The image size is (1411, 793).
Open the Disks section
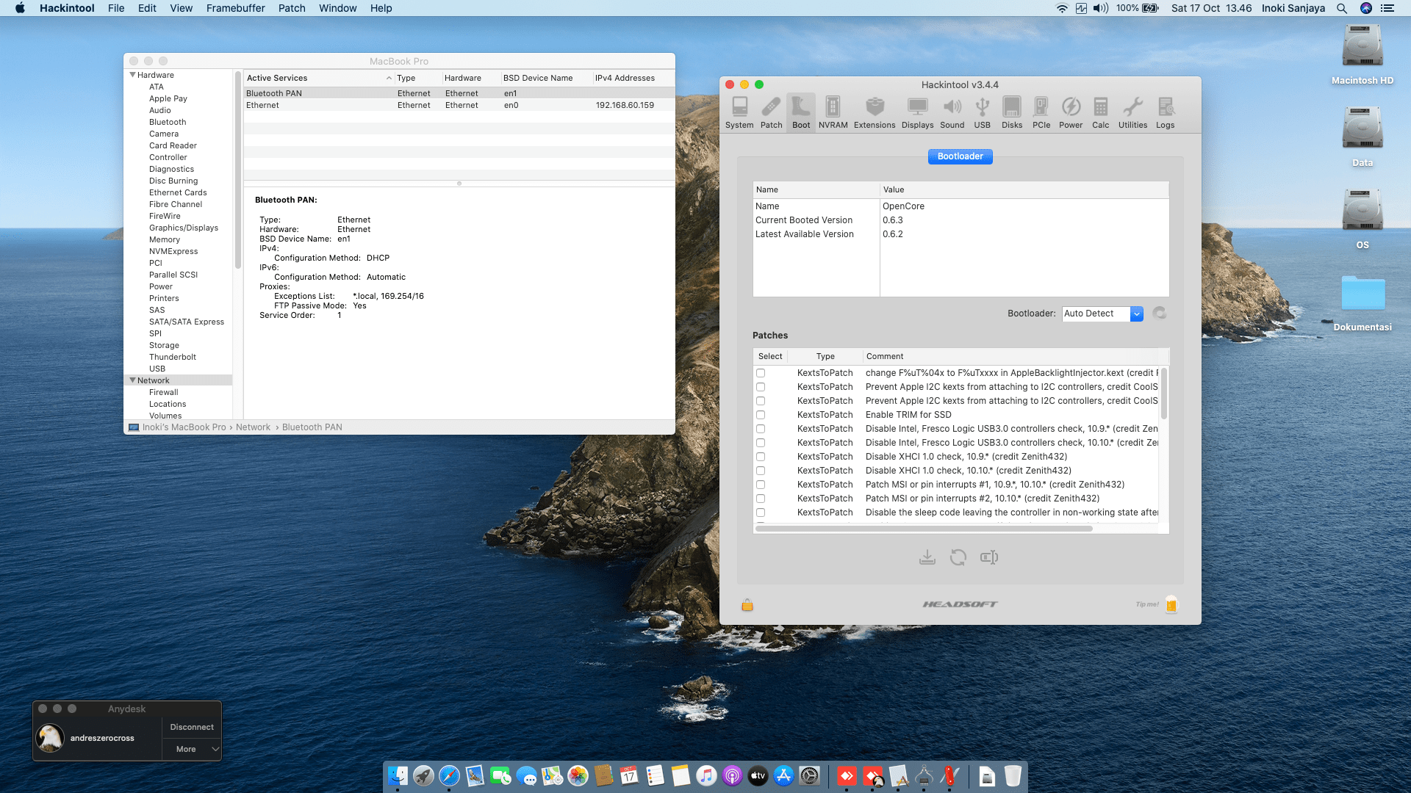(x=1012, y=113)
